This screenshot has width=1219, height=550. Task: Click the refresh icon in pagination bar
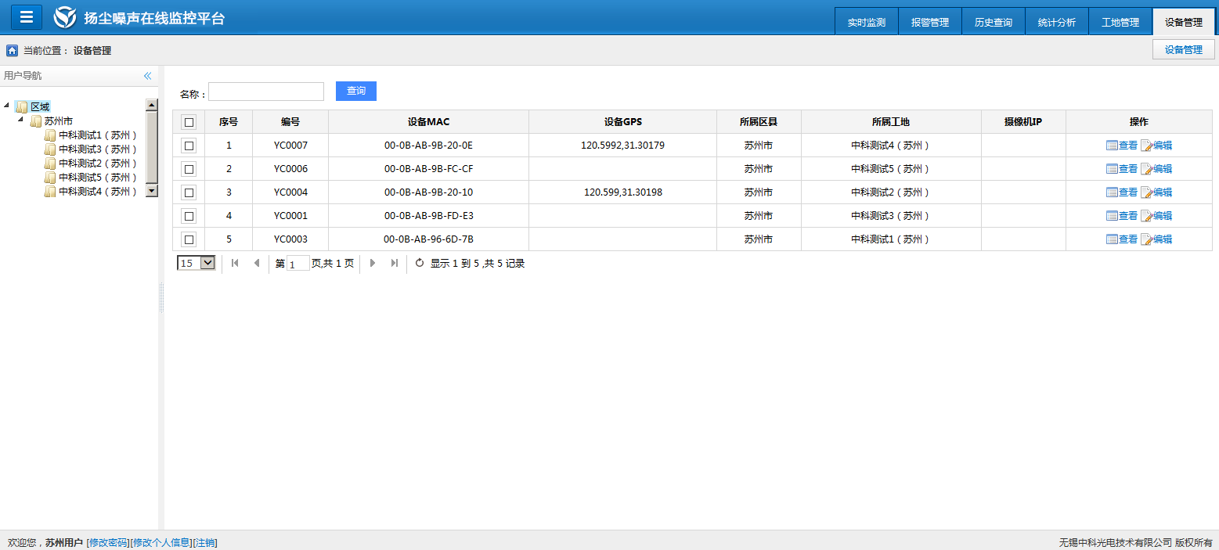[420, 263]
